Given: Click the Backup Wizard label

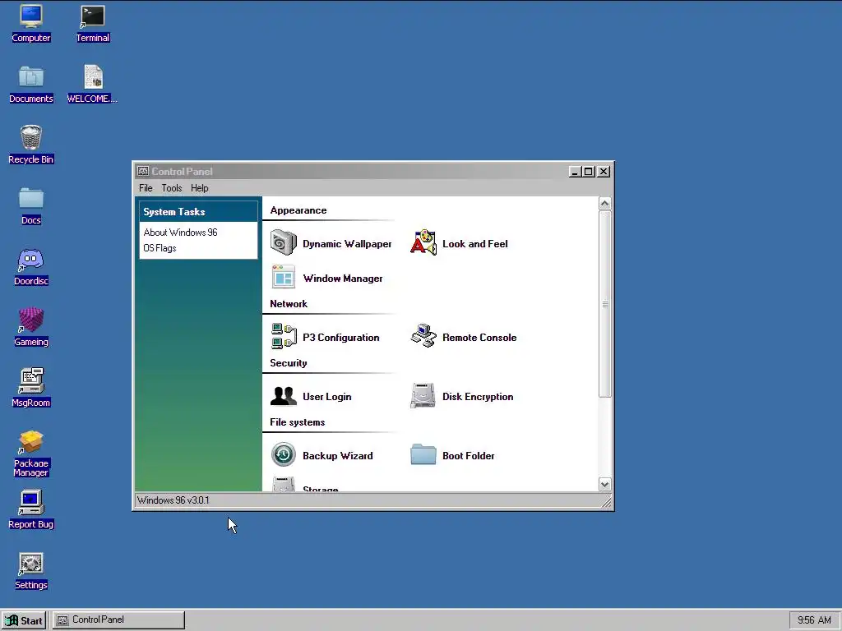Looking at the screenshot, I should click(x=338, y=455).
